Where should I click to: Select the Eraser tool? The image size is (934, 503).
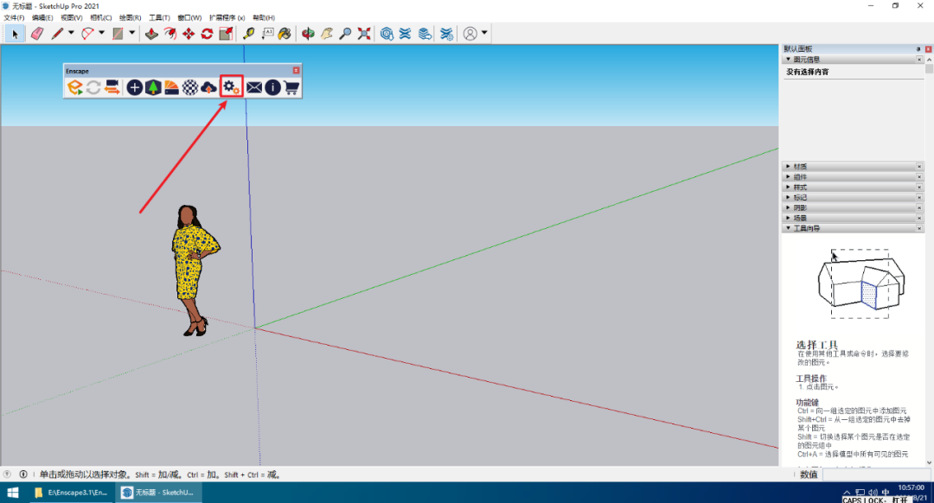point(36,34)
